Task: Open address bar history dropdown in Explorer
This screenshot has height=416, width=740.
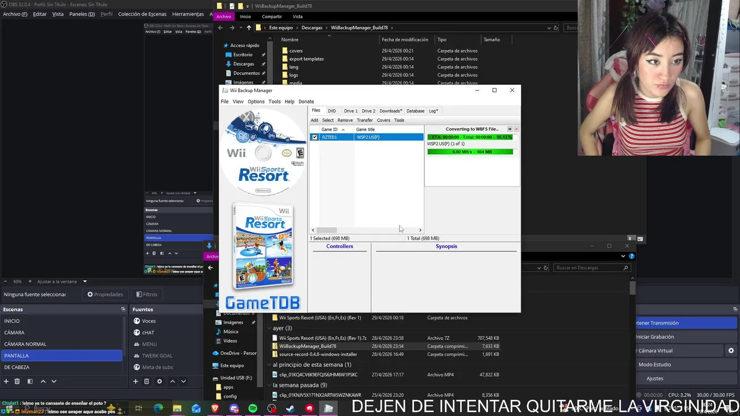Action: click(x=548, y=28)
